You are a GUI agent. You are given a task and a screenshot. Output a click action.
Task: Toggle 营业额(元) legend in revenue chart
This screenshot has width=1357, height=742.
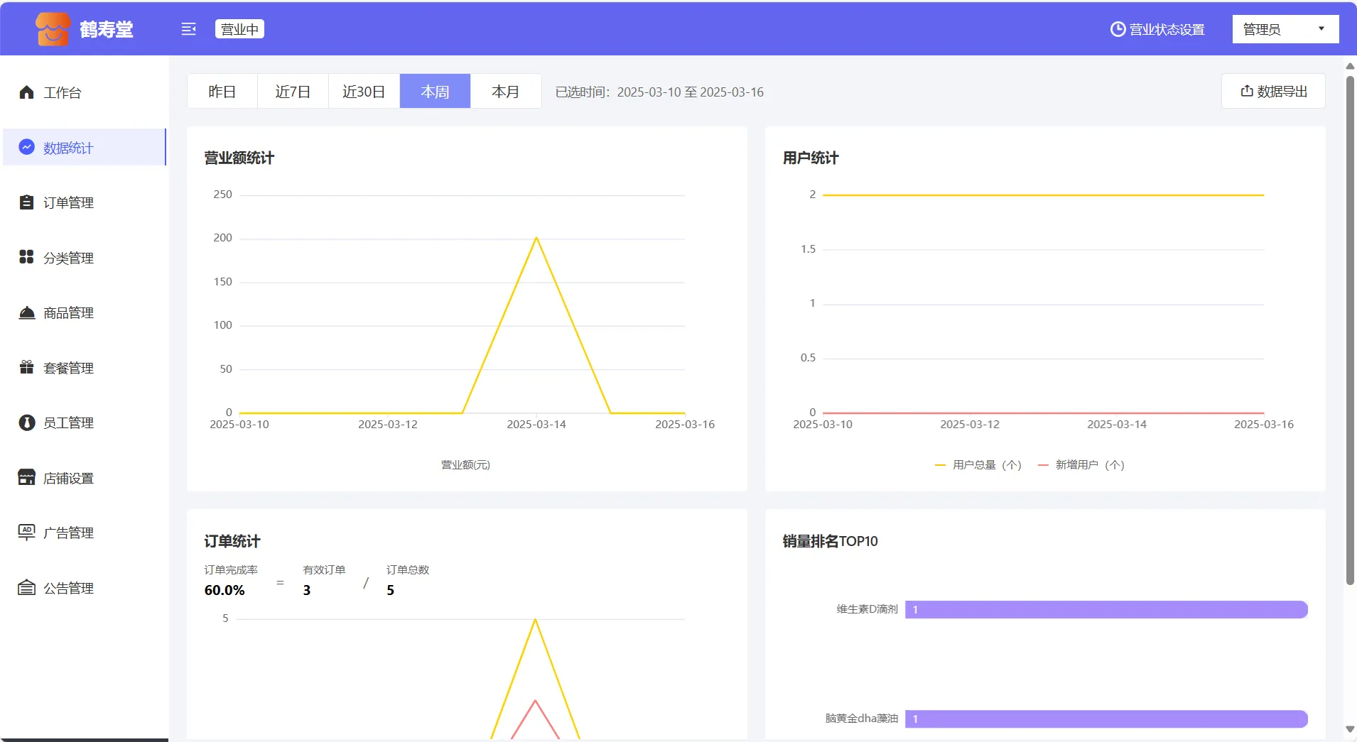click(x=465, y=465)
